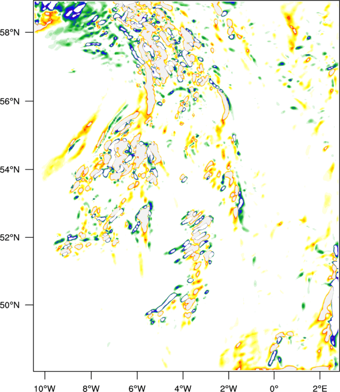
Task: Click the 50°N latitude label
Action: [9, 305]
